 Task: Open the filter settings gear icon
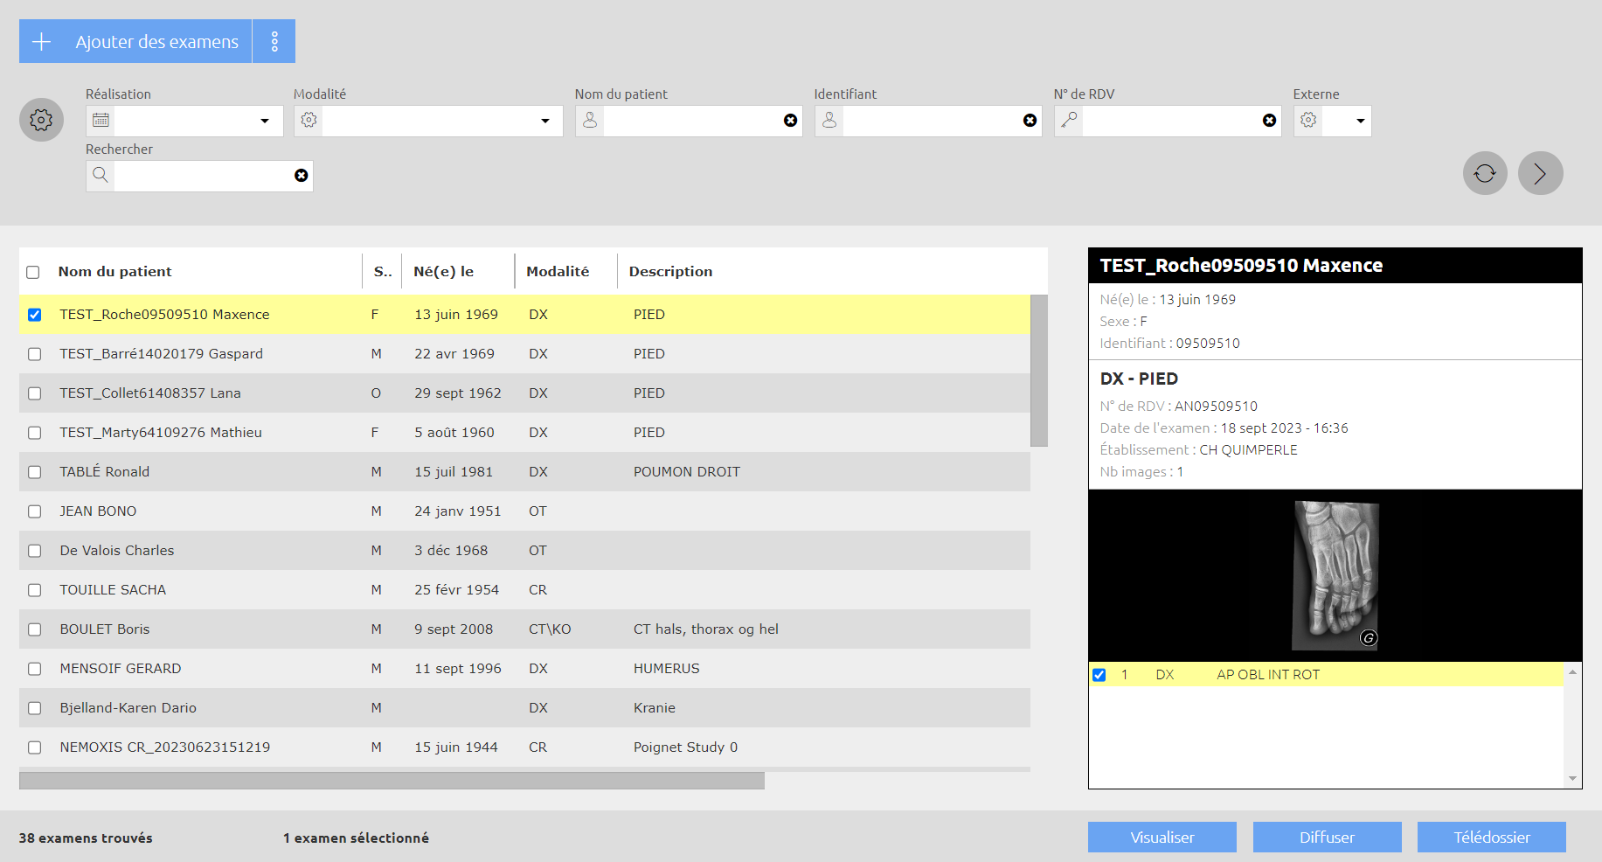coord(41,120)
